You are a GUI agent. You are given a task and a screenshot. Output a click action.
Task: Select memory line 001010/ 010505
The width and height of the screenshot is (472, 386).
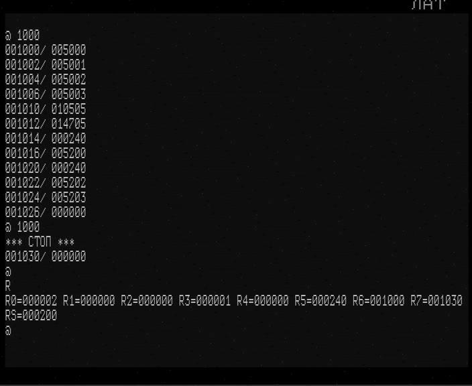(x=46, y=109)
